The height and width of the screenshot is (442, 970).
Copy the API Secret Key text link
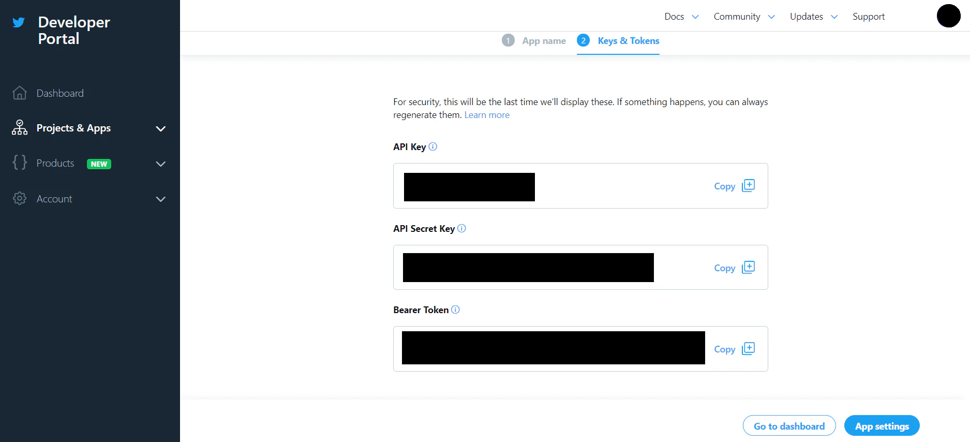pyautogui.click(x=724, y=268)
